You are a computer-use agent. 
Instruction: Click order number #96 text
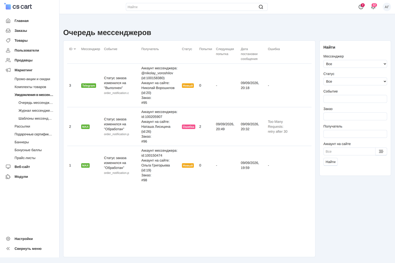[144, 141]
